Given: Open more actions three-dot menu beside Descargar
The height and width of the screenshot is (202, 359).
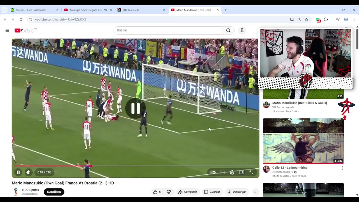Looking at the screenshot, I should pos(256,192).
